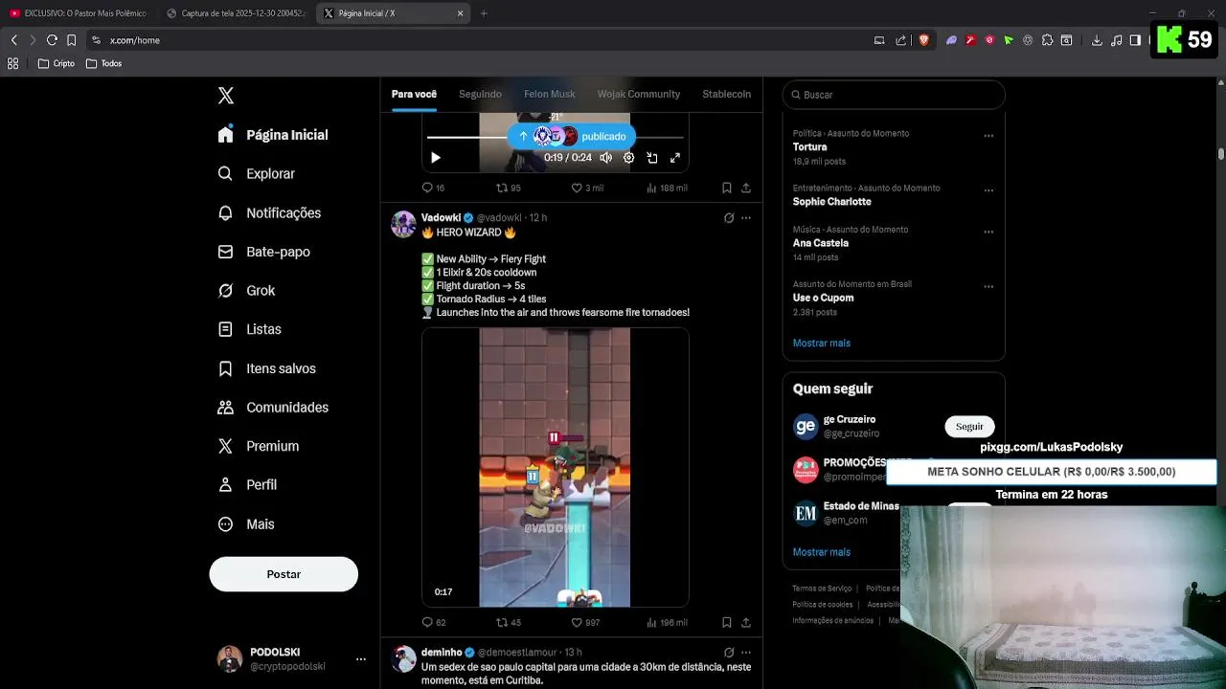This screenshot has width=1226, height=689.
Task: Bookmark Vadowki's Hero Wizard post
Action: click(x=727, y=622)
